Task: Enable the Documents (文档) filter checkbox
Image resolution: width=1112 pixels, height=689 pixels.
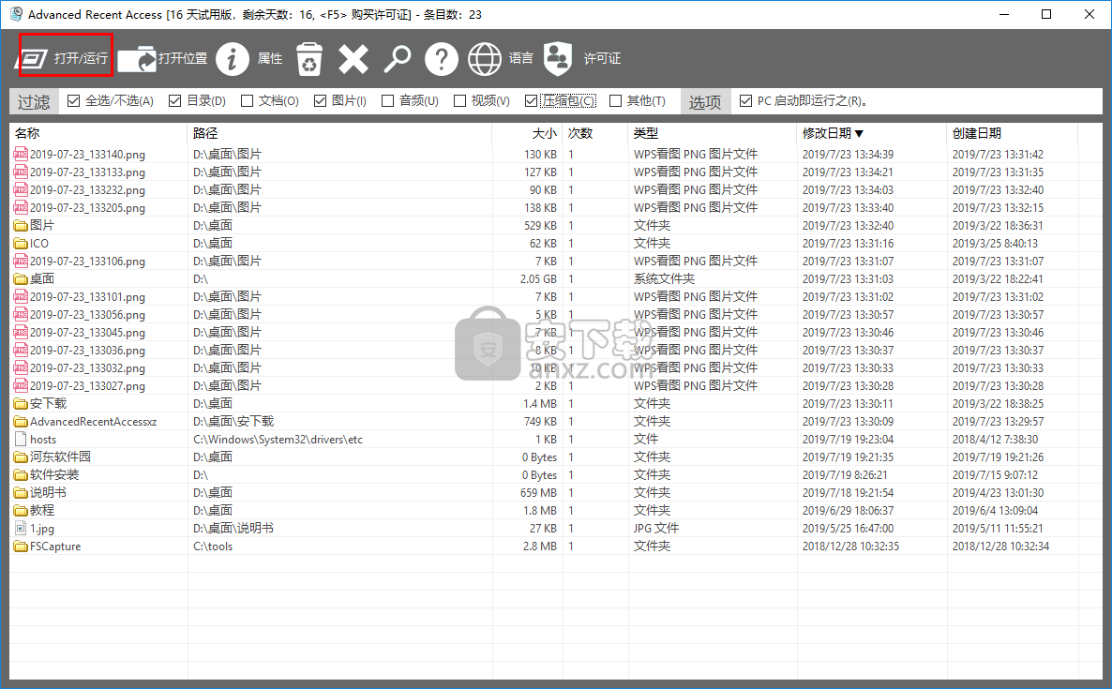Action: coord(247,100)
